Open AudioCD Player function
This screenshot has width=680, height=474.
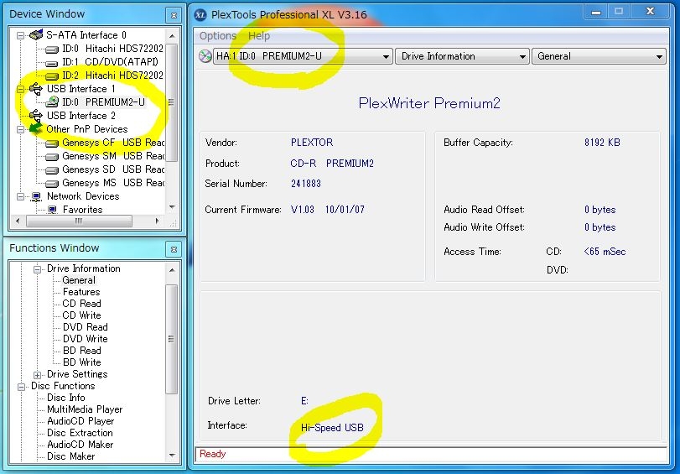pyautogui.click(x=80, y=421)
